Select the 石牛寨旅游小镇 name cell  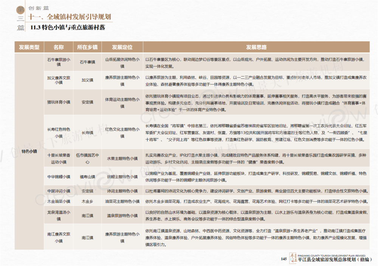pos(59,63)
